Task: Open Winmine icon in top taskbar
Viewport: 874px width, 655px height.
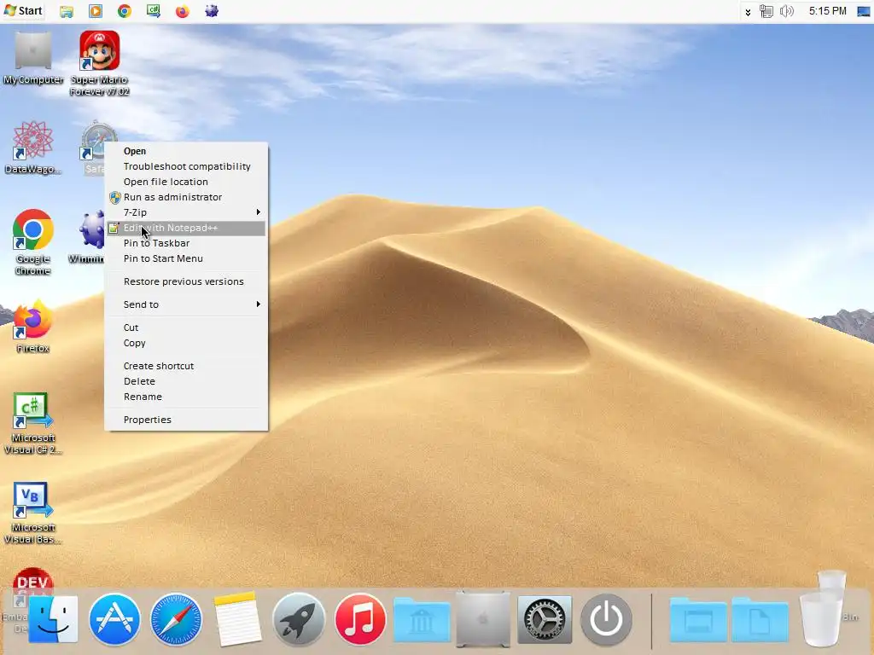Action: [212, 11]
